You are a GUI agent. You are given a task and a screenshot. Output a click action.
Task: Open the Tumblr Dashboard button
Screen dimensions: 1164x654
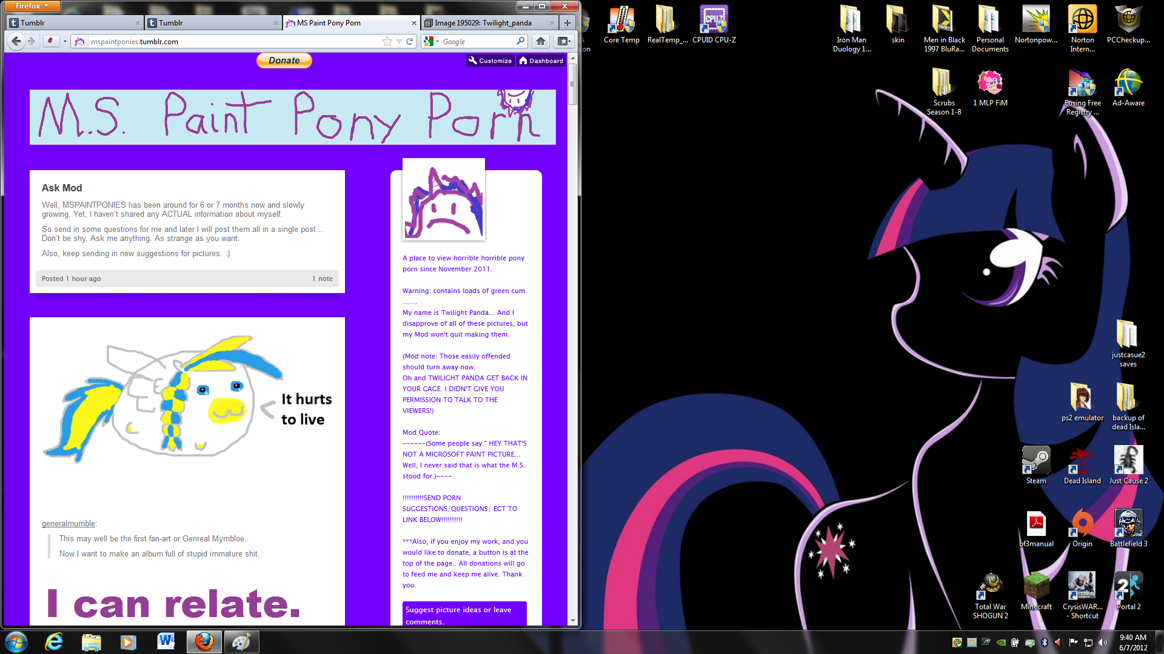(541, 61)
